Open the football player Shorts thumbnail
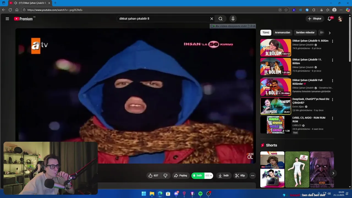This screenshot has height=198, width=352. 297,169
